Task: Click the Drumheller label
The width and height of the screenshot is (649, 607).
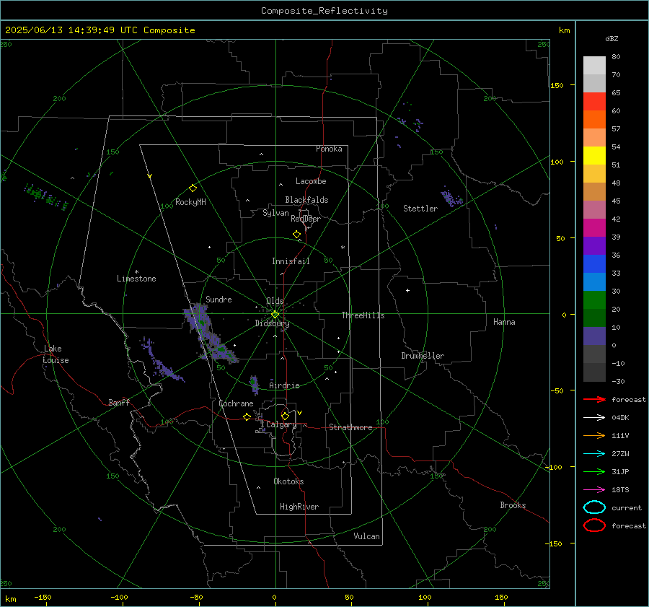Action: (x=423, y=356)
